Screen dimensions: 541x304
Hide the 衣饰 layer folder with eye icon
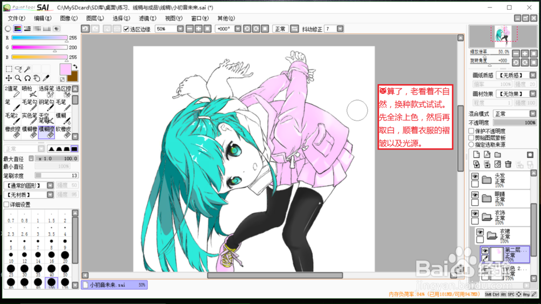[x=475, y=213]
